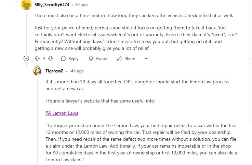Visit Silly_Security6474's profile via the username

(52, 5)
